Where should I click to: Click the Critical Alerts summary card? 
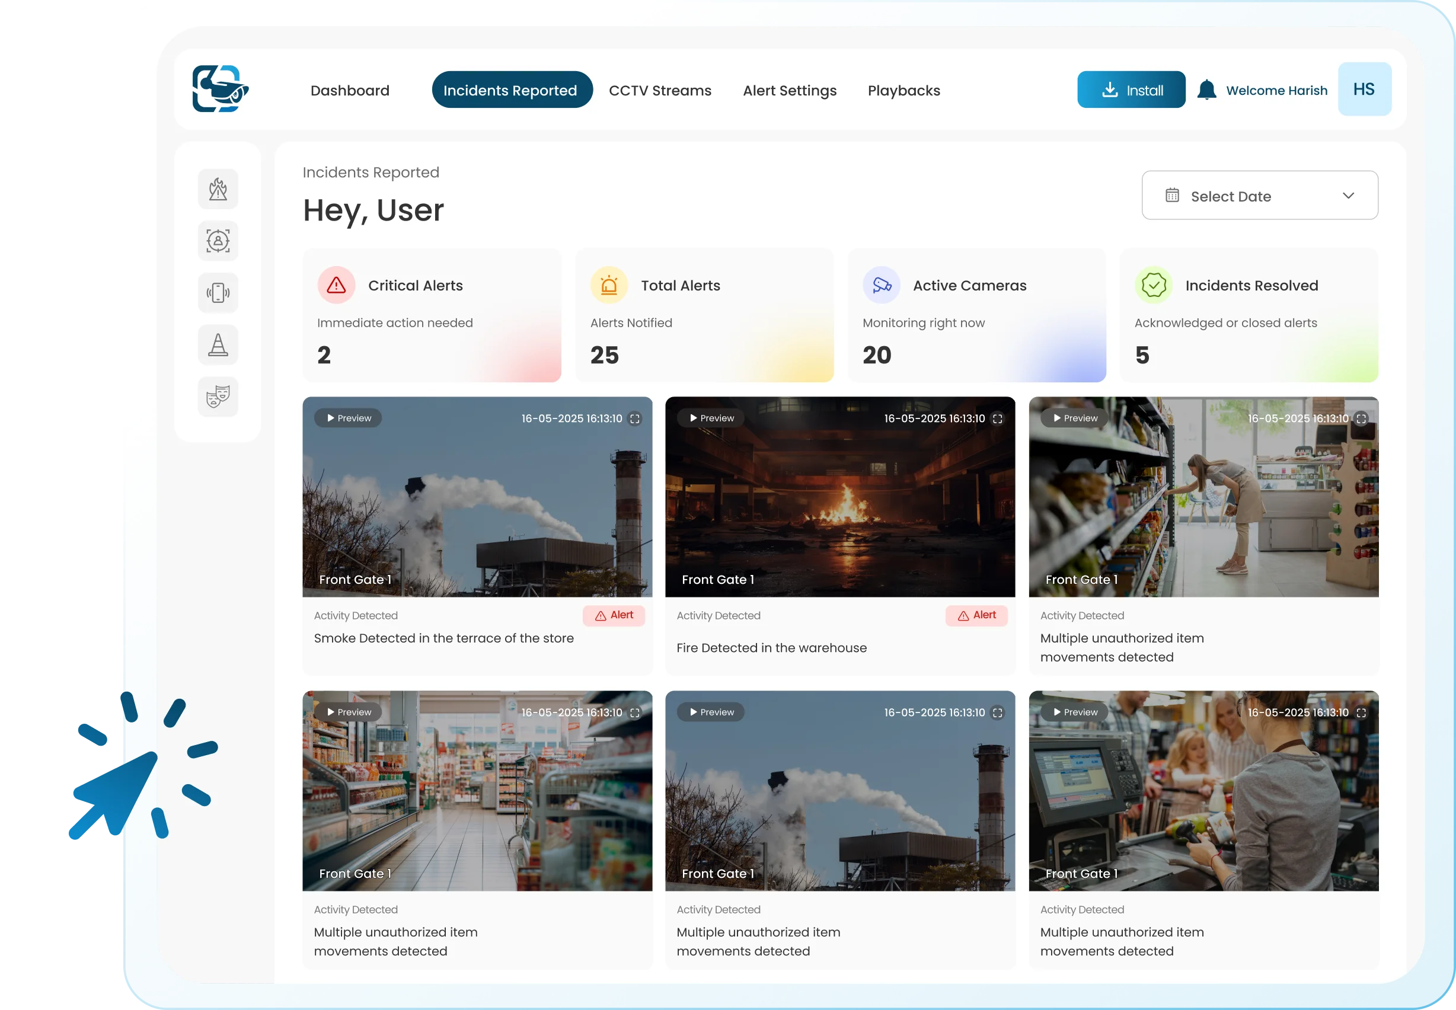[432, 315]
